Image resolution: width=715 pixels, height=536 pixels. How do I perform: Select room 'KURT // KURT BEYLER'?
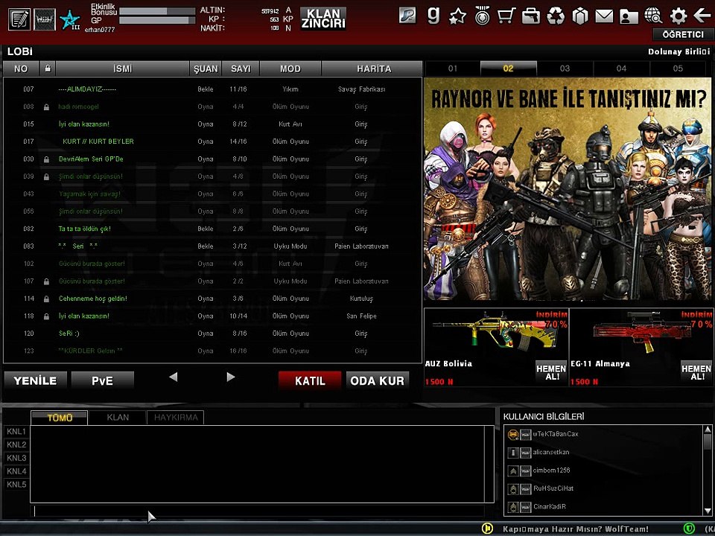click(x=212, y=141)
